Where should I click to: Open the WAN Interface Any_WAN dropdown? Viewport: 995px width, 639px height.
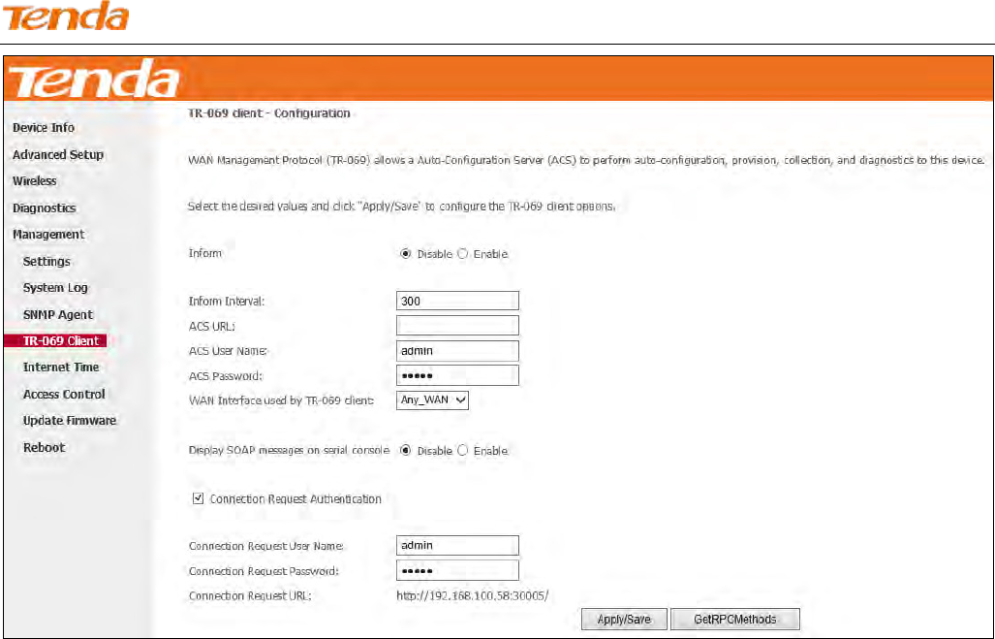[x=432, y=400]
